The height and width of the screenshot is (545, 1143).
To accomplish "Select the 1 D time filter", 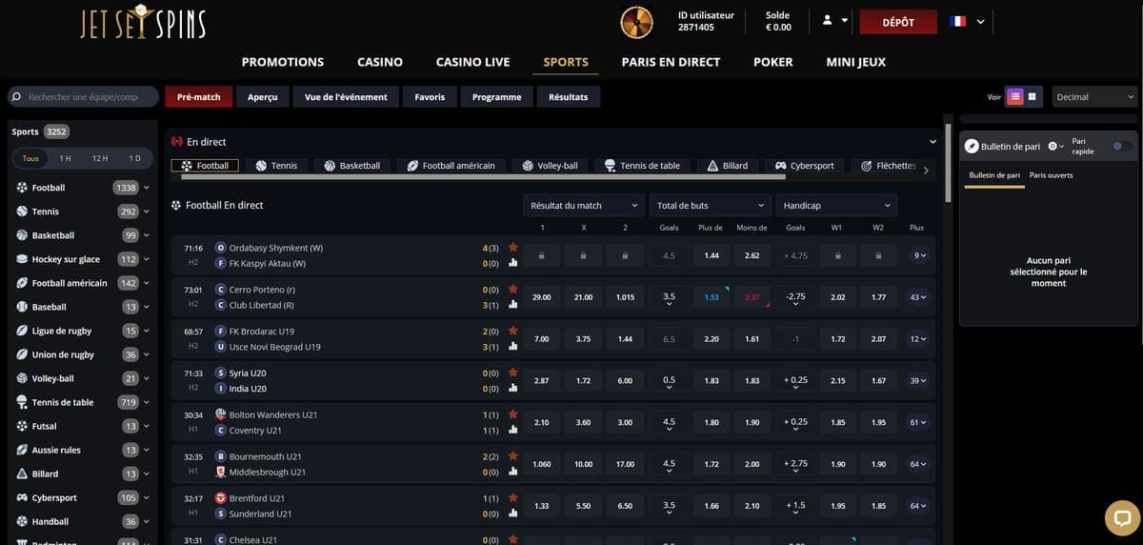I will click(134, 158).
